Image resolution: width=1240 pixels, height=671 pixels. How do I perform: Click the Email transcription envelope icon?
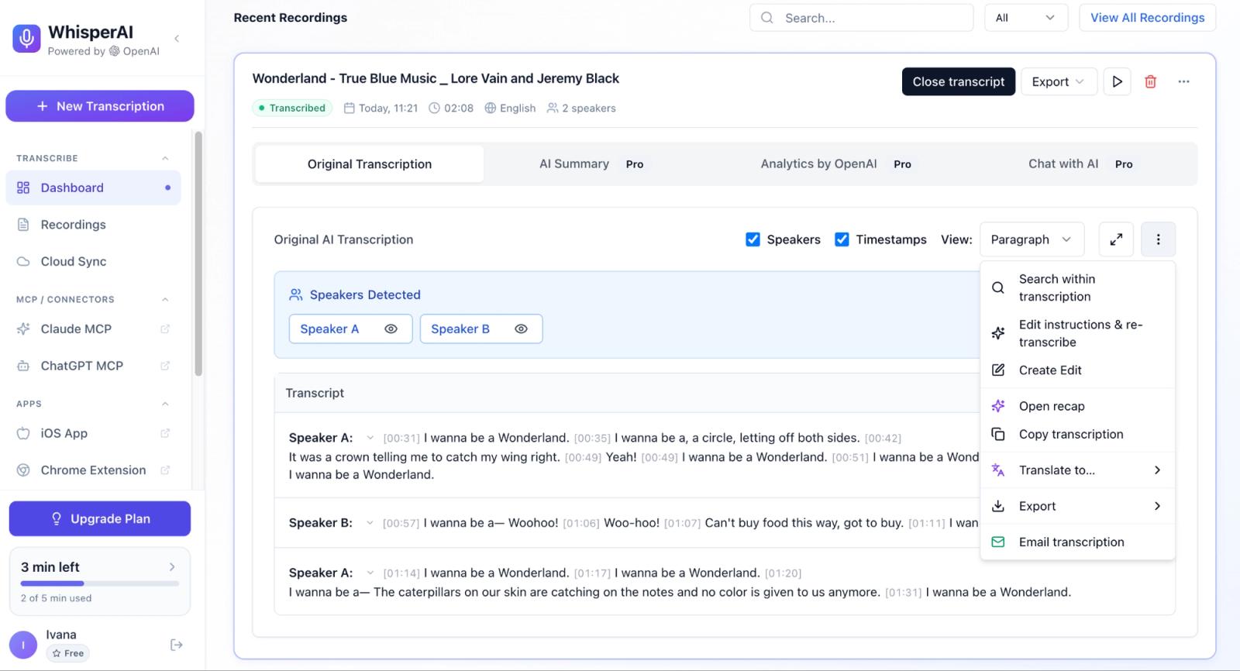(998, 542)
